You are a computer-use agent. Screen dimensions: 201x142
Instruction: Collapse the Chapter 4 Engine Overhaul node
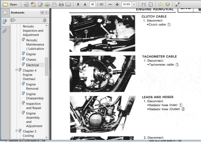coord(16,70)
